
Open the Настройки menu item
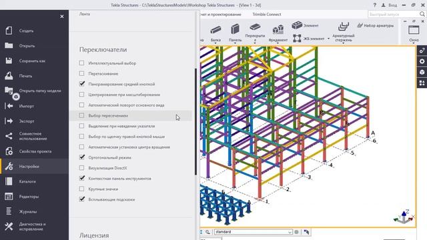pyautogui.click(x=34, y=166)
